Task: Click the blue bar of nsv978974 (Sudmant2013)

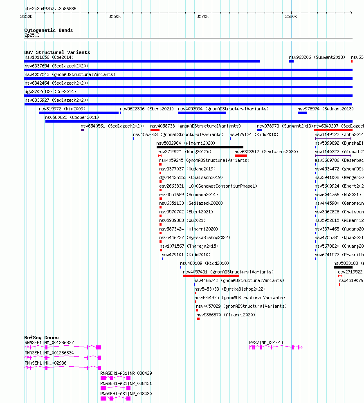Action: pos(302,113)
